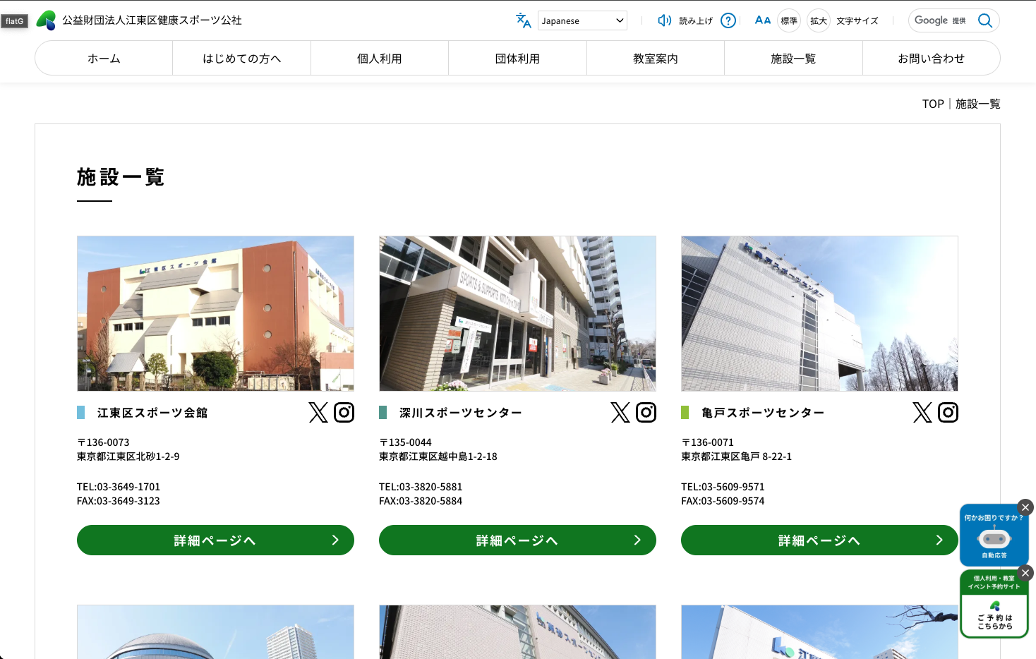1036x659 pixels.
Task: Click 詳細ページへ button for 深川スポーツセンター
Action: [x=517, y=540]
